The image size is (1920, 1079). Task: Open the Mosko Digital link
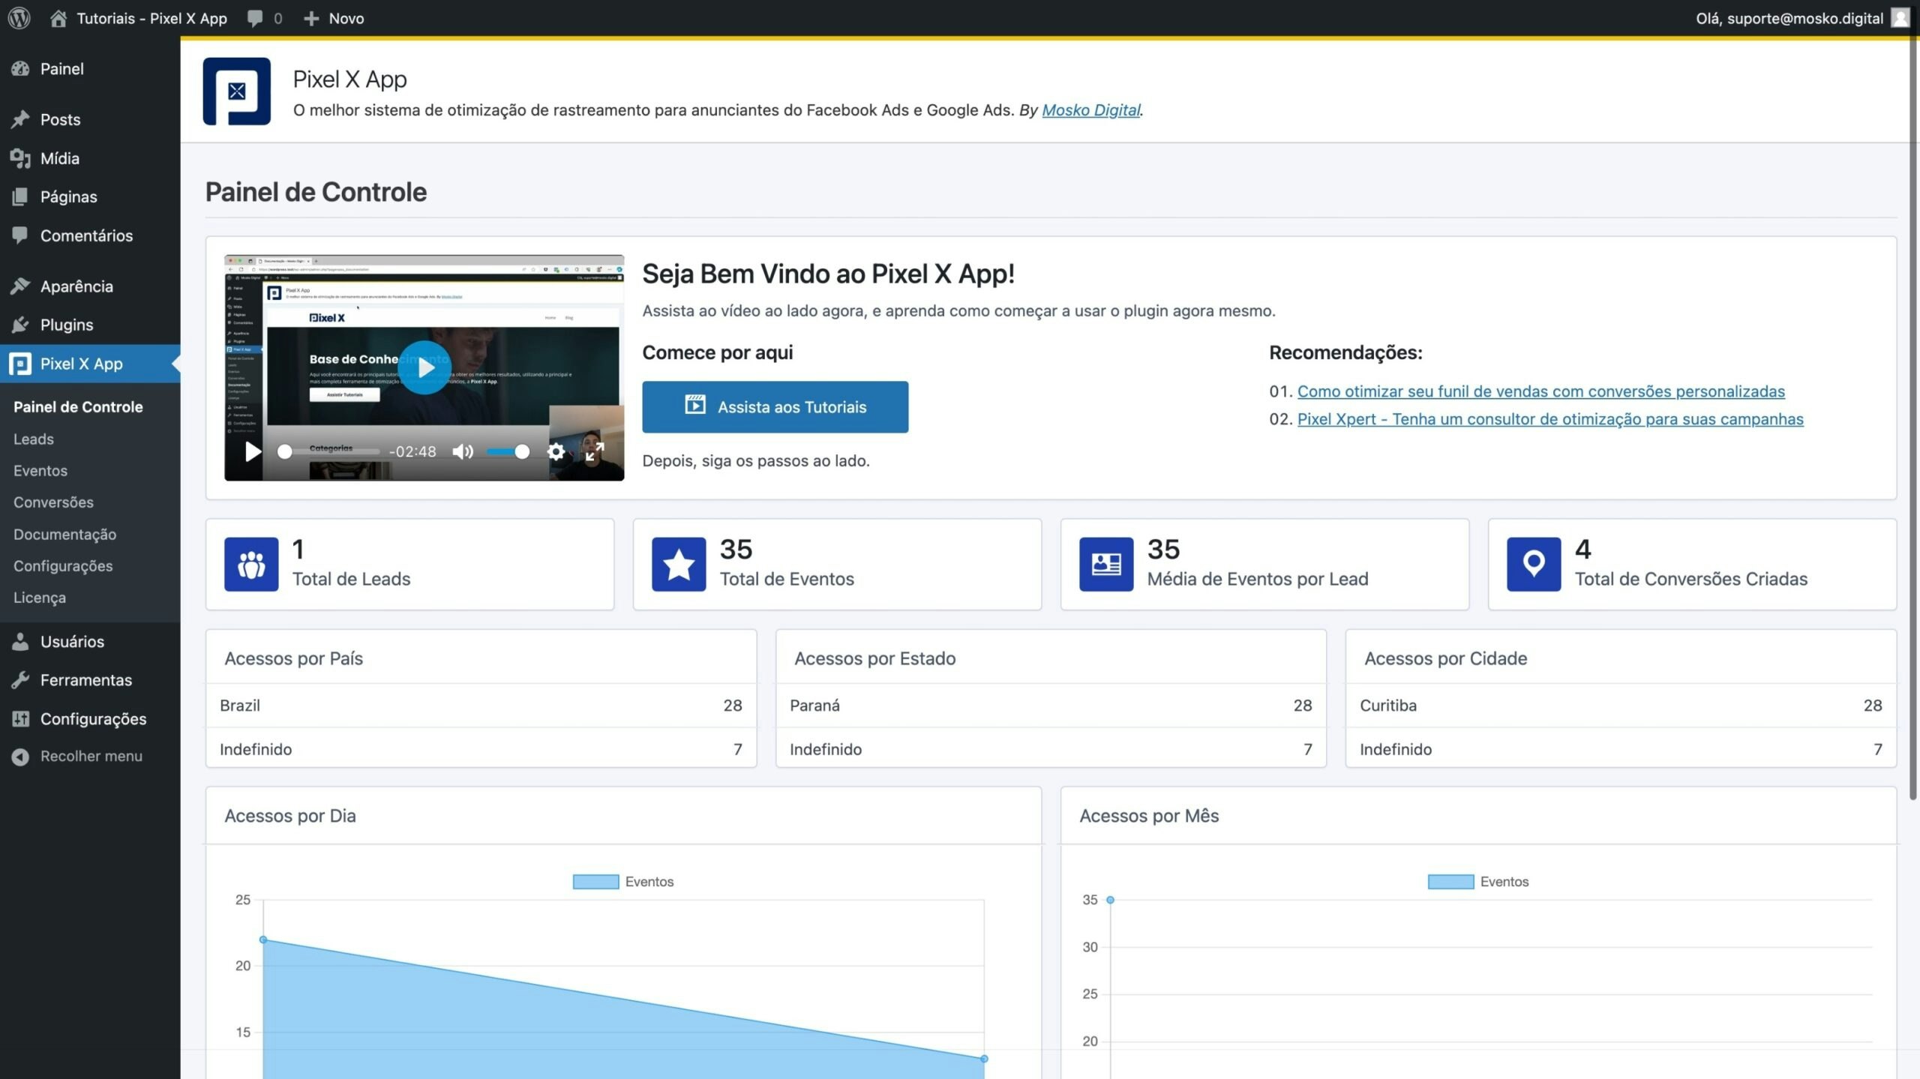click(1090, 109)
